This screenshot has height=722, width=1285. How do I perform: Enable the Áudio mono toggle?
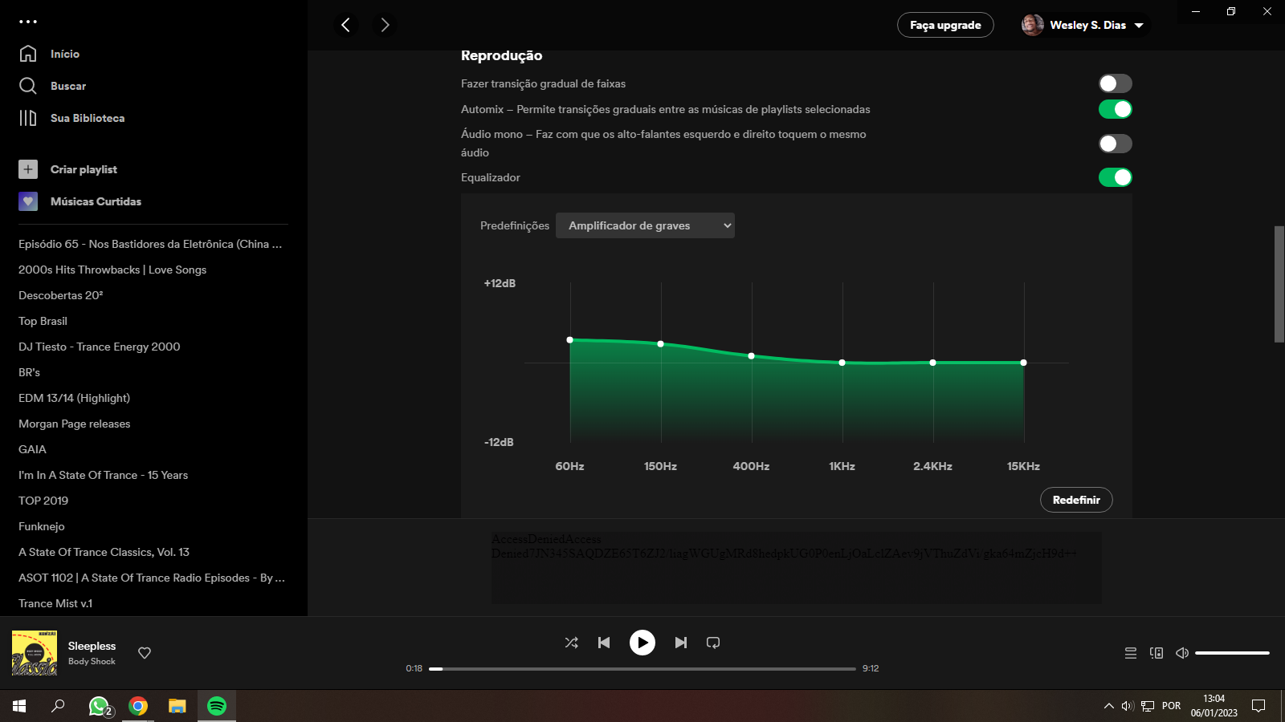[1115, 144]
